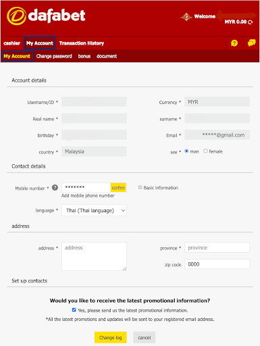
Task: Click the Real name field
Action: click(x=94, y=118)
